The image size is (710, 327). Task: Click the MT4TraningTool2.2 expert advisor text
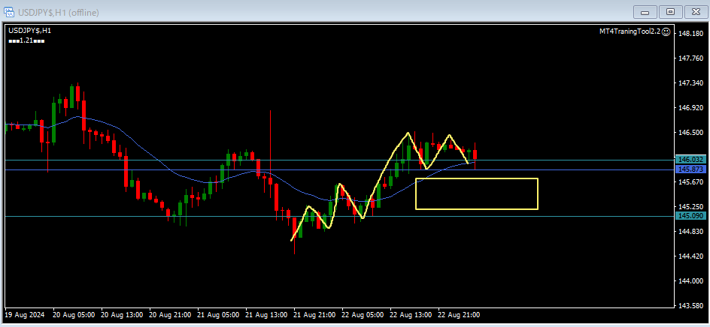[629, 31]
